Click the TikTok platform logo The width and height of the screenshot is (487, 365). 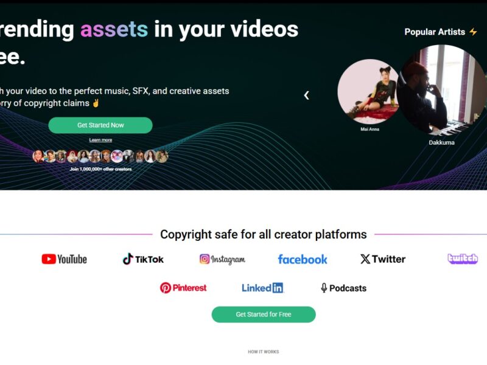pyautogui.click(x=143, y=259)
